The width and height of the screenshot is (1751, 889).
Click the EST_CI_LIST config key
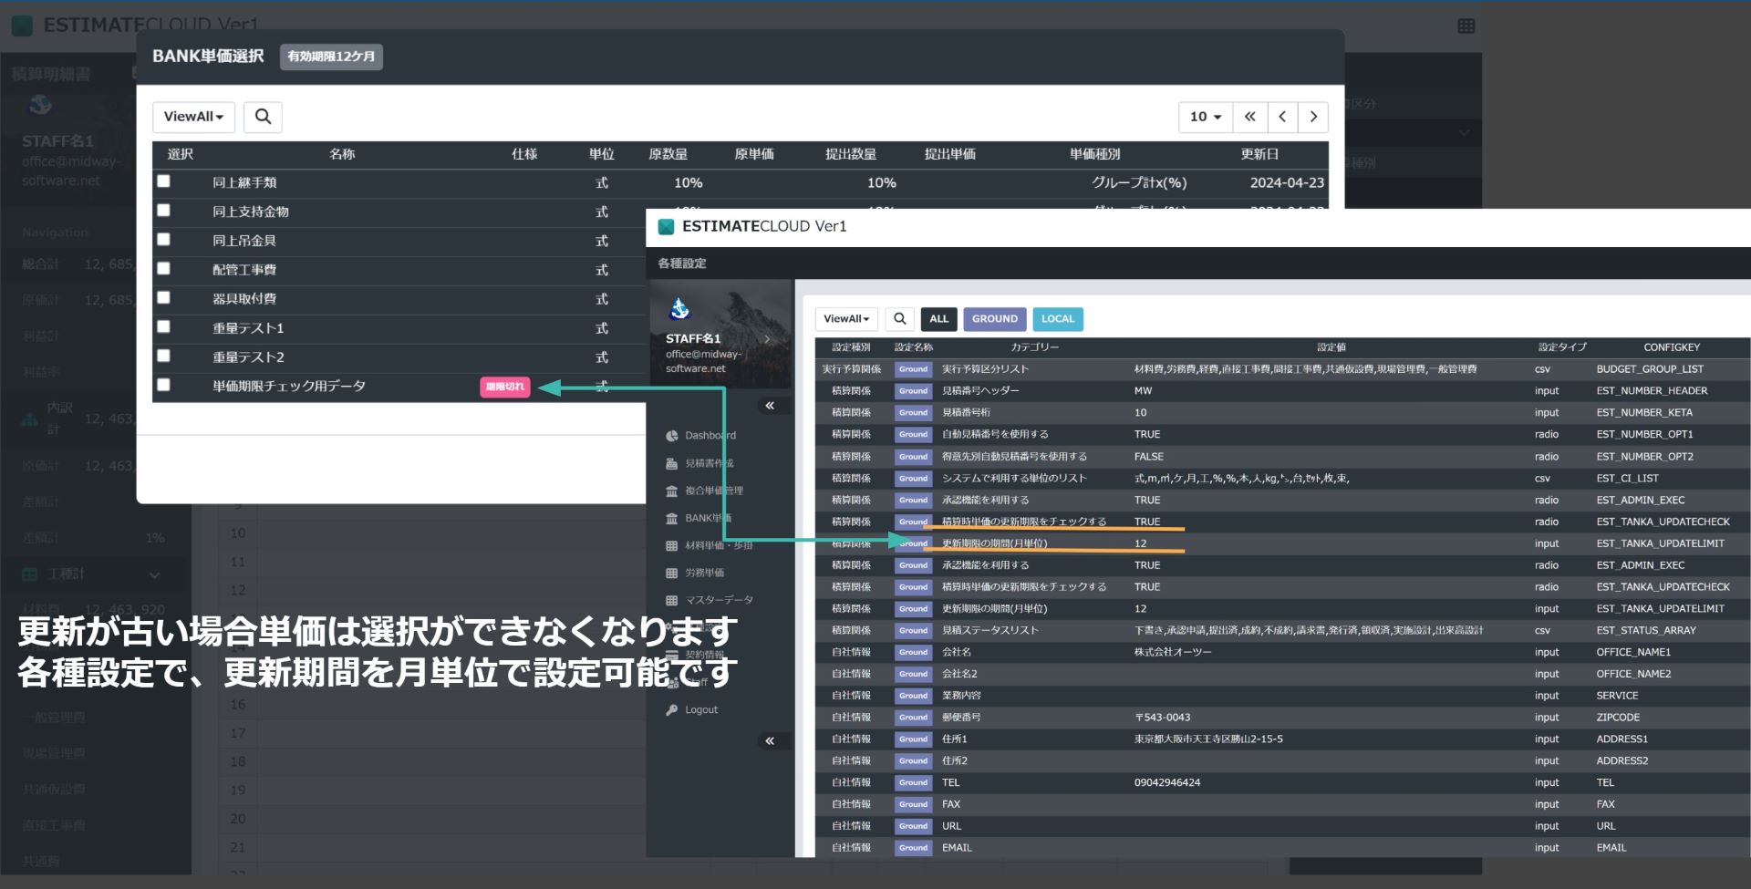pyautogui.click(x=1627, y=478)
